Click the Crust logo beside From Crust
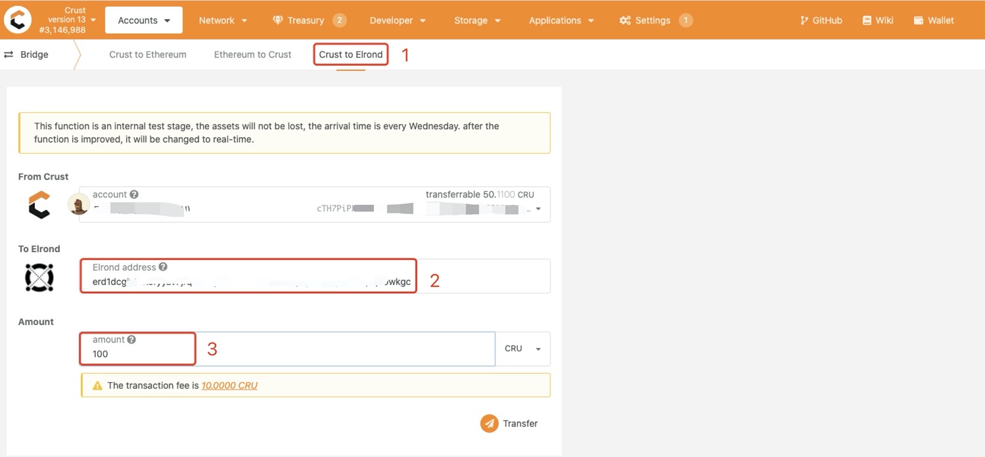985x457 pixels. click(x=39, y=205)
